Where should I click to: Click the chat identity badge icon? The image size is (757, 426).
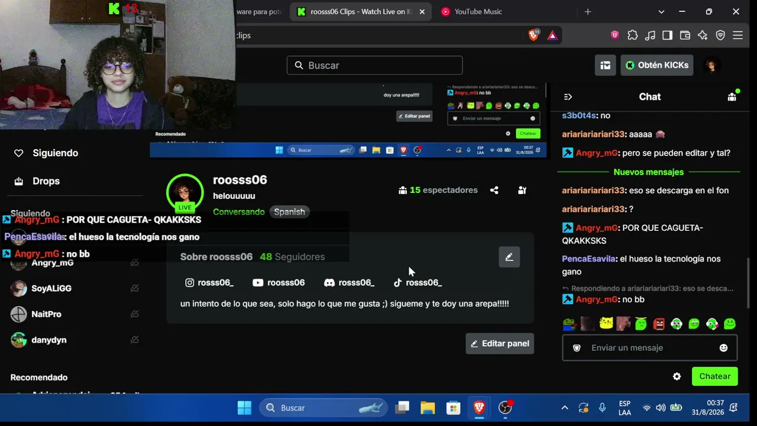(x=577, y=348)
